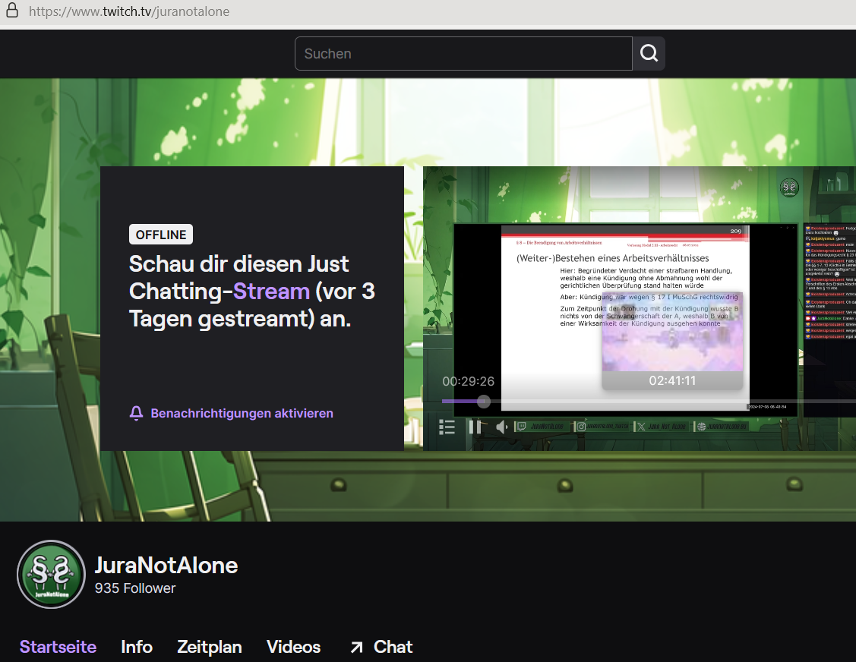856x662 pixels.
Task: Focus the Suchen search field
Action: click(463, 54)
